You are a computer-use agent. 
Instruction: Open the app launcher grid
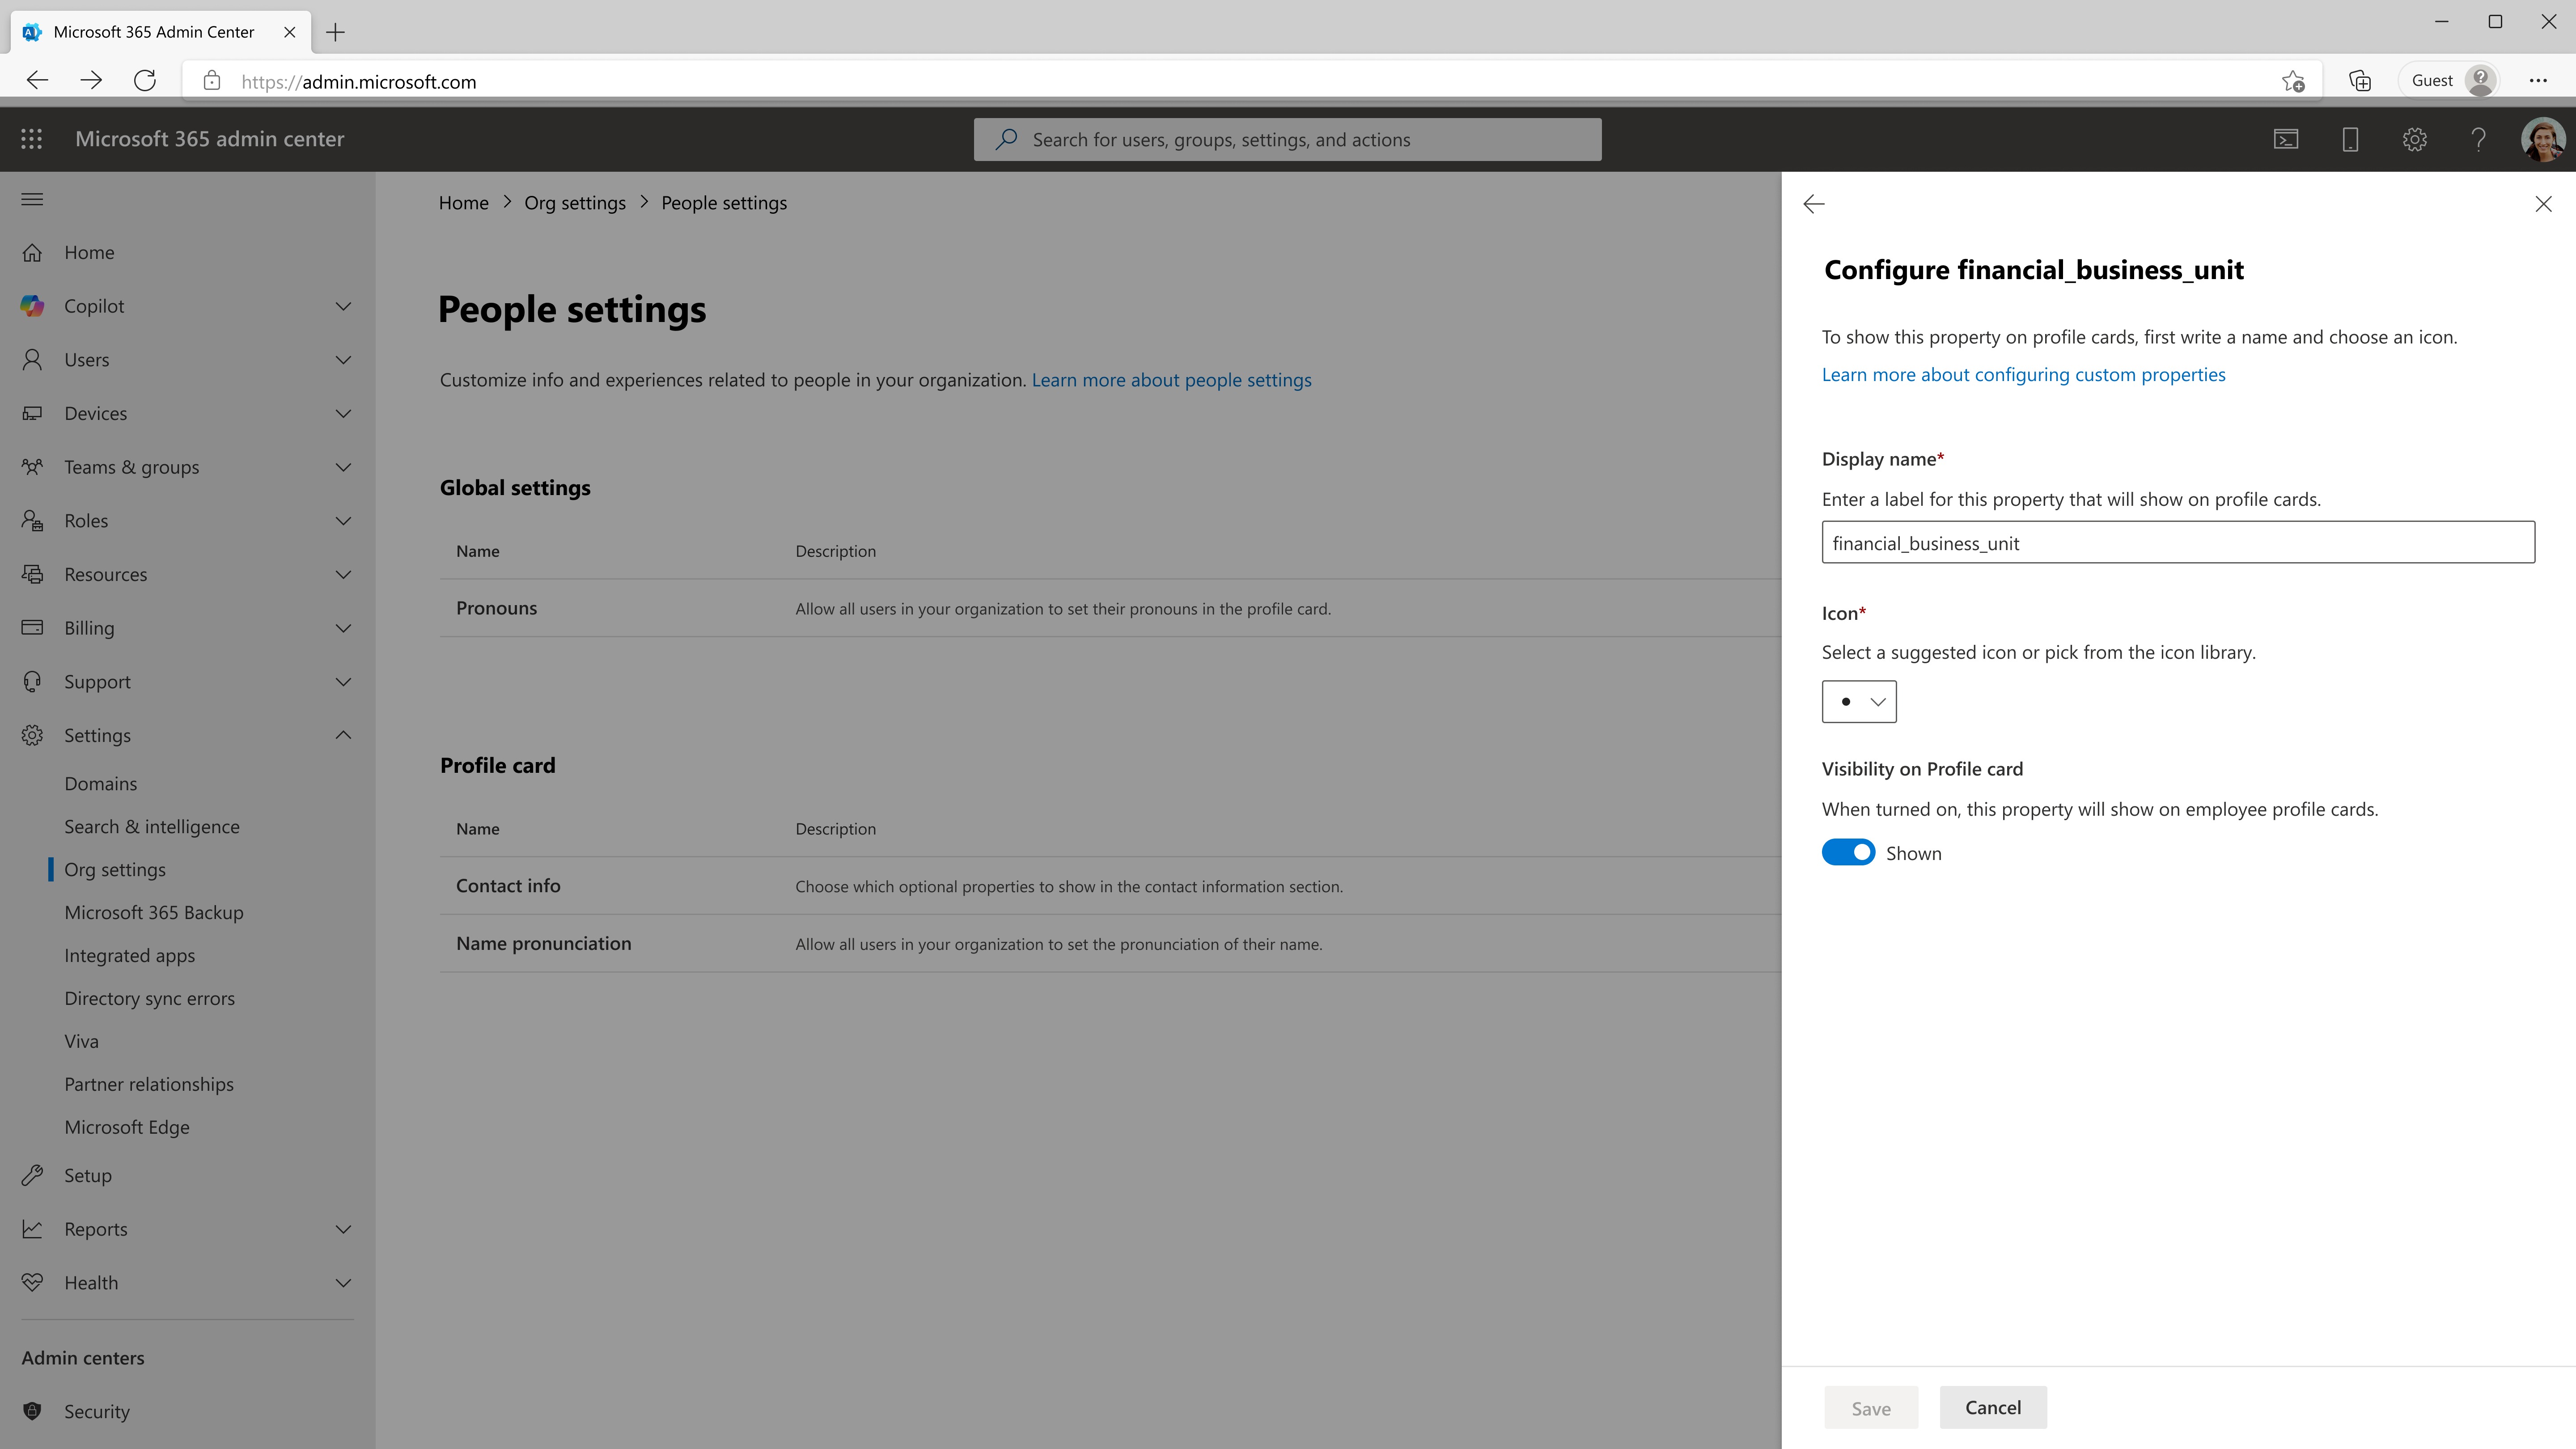click(31, 139)
